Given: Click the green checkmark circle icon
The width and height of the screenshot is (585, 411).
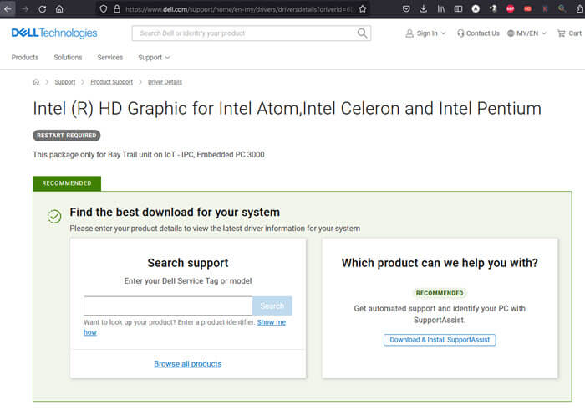Looking at the screenshot, I should [54, 216].
